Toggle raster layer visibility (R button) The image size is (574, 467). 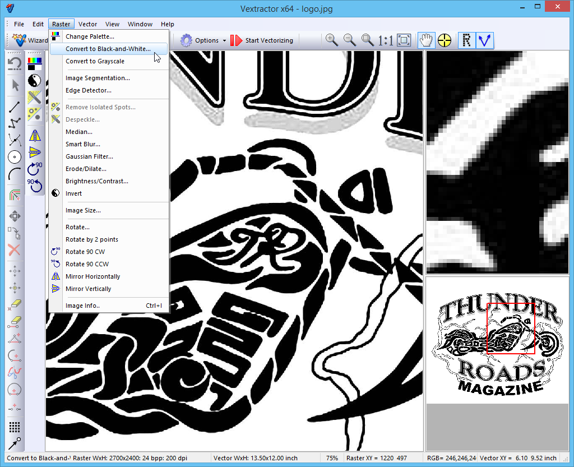point(466,40)
